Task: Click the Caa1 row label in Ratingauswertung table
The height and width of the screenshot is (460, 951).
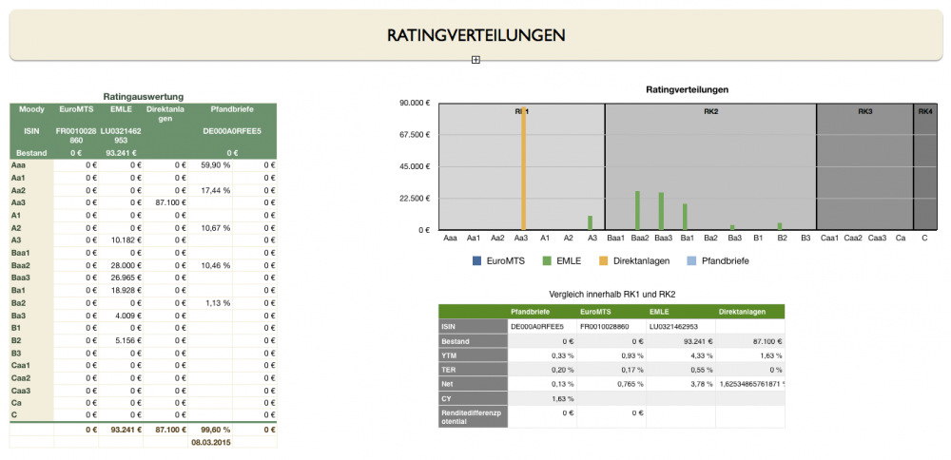Action: pos(31,365)
